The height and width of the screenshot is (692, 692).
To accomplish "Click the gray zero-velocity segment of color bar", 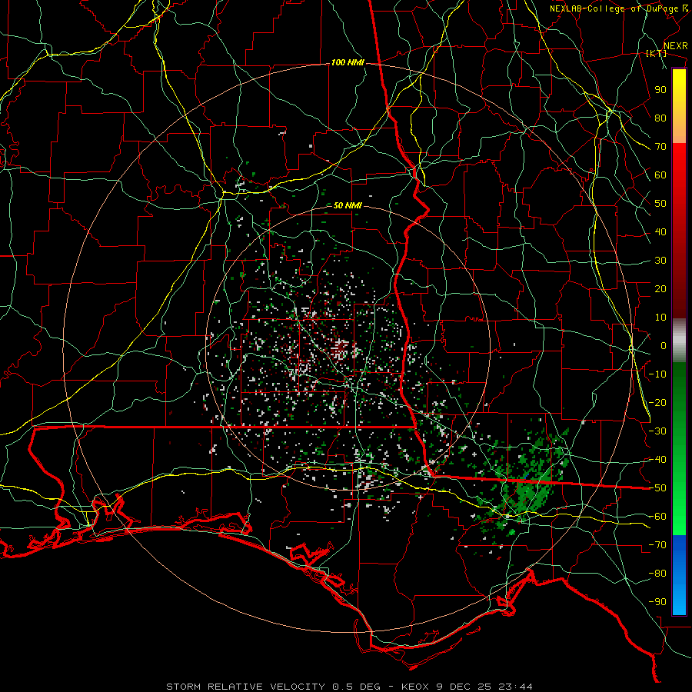I will pyautogui.click(x=679, y=341).
